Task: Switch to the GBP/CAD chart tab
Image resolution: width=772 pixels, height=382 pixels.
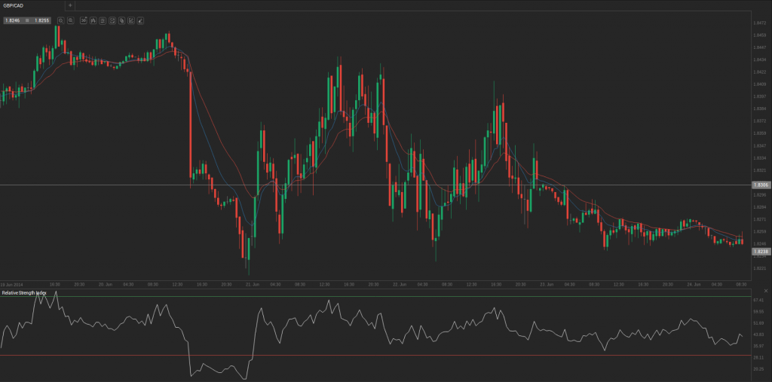Action: [14, 5]
